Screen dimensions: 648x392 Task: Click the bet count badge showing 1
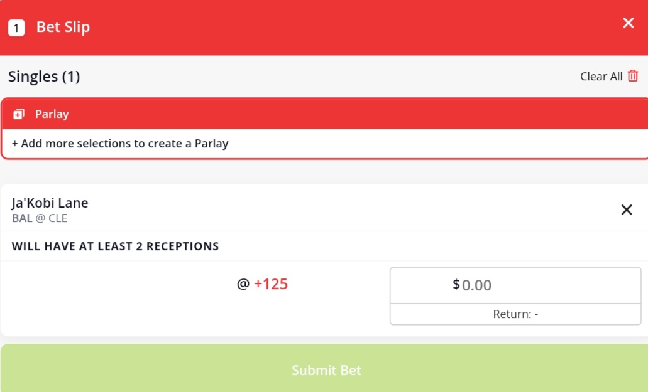point(16,28)
